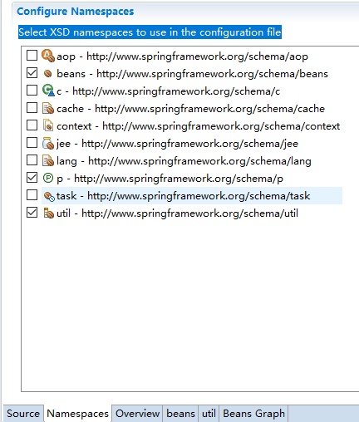Select the highlighted task schema row text
359x422 pixels.
(183, 196)
